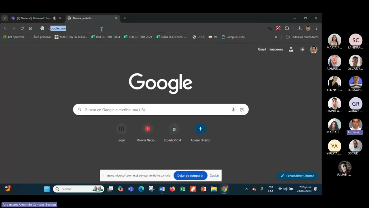Open Word from the taskbar
The height and width of the screenshot is (208, 369).
pyautogui.click(x=162, y=189)
